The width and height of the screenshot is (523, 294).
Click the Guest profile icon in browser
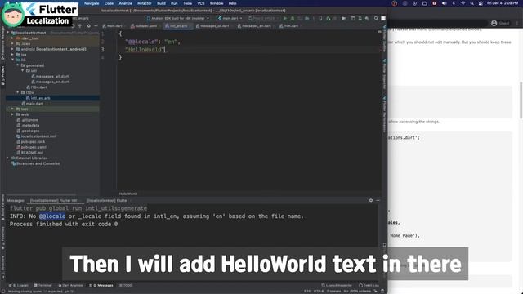point(494,23)
